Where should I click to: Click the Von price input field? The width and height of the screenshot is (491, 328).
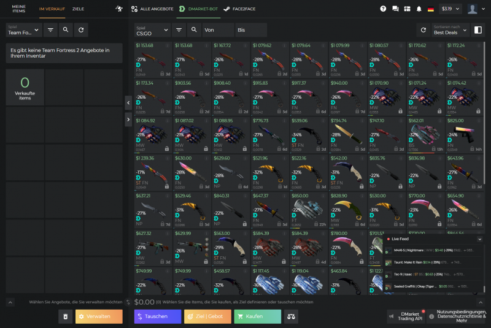[218, 30]
